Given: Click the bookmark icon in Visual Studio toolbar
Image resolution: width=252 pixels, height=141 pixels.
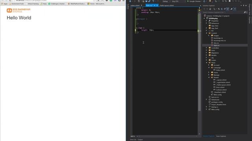Looking at the screenshot, I should [x=230, y=1].
